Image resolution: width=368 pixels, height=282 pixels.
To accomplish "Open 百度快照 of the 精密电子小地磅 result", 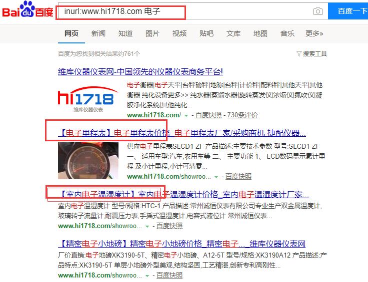I will (x=169, y=275).
